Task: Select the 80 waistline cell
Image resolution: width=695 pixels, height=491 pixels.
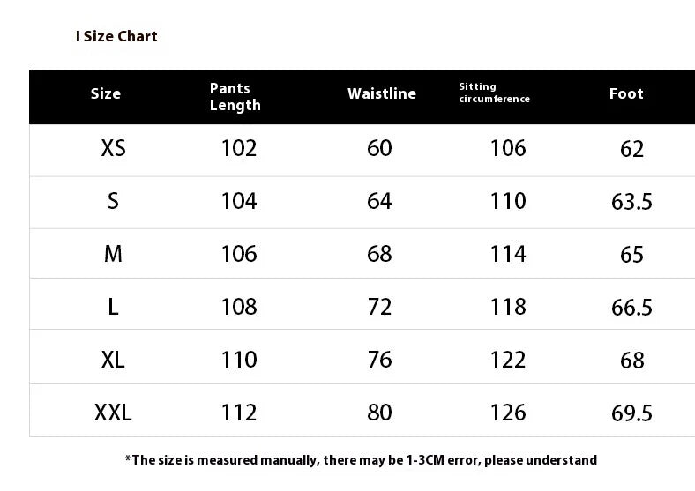Action: click(x=379, y=412)
